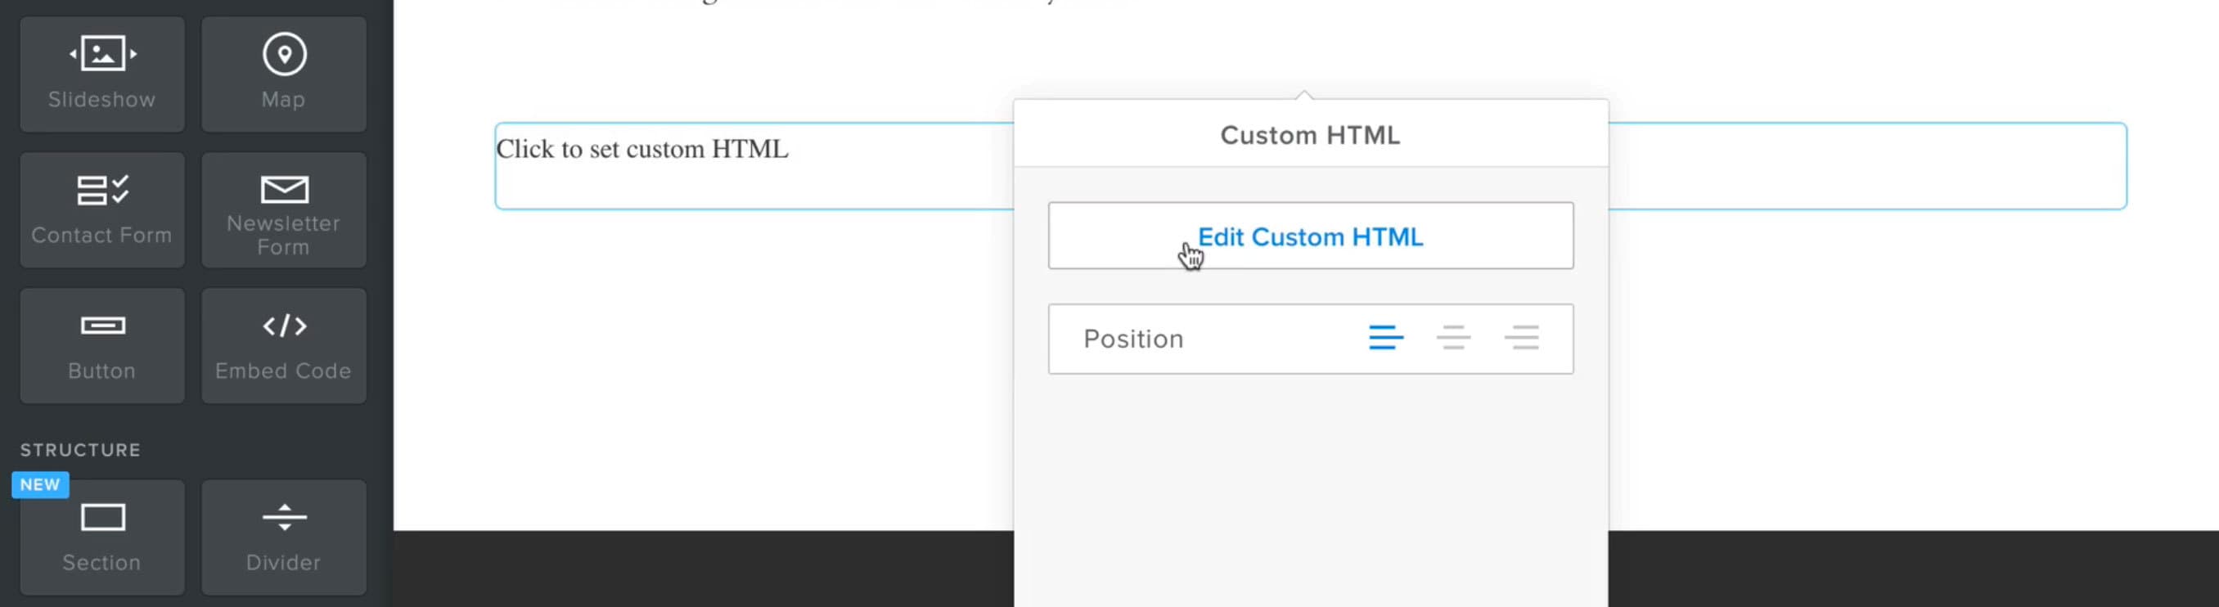Screen dimensions: 2219x607
Task: Add a Map element
Action: [x=283, y=74]
